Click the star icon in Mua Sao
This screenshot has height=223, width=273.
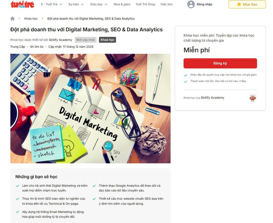239,4
